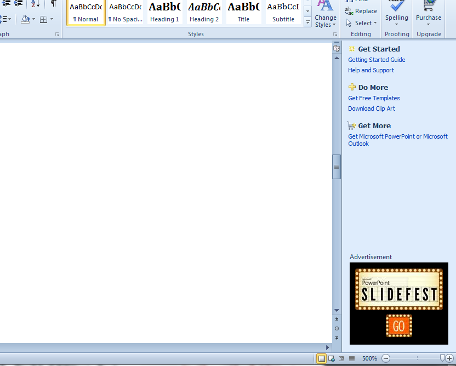Open the Getting Started Guide link
456x366 pixels.
[377, 60]
